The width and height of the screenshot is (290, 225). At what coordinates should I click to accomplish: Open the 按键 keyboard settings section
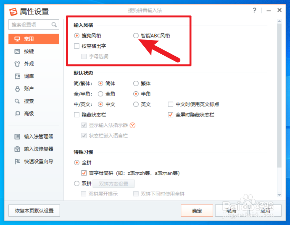pyautogui.click(x=34, y=51)
